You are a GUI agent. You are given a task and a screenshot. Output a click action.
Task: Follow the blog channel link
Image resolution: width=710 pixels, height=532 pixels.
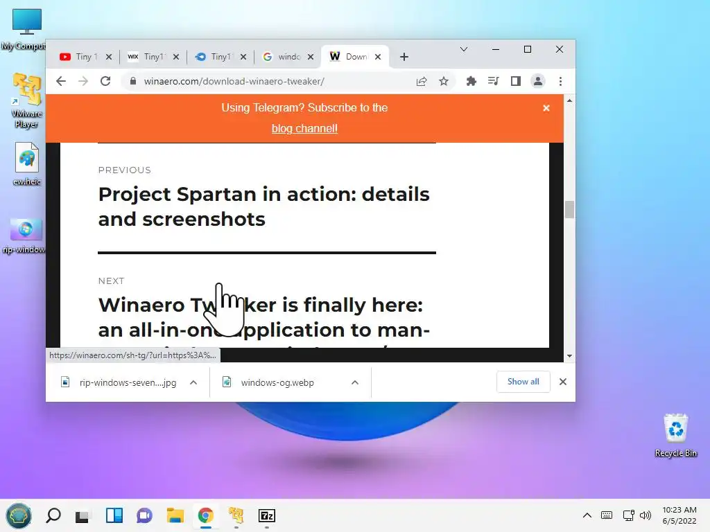coord(305,128)
